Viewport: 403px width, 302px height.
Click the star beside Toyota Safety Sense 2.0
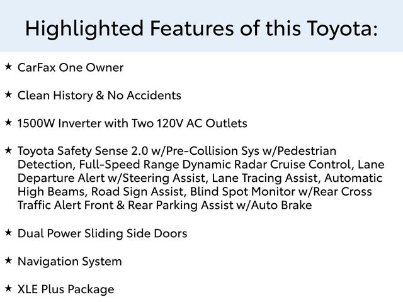(x=8, y=150)
